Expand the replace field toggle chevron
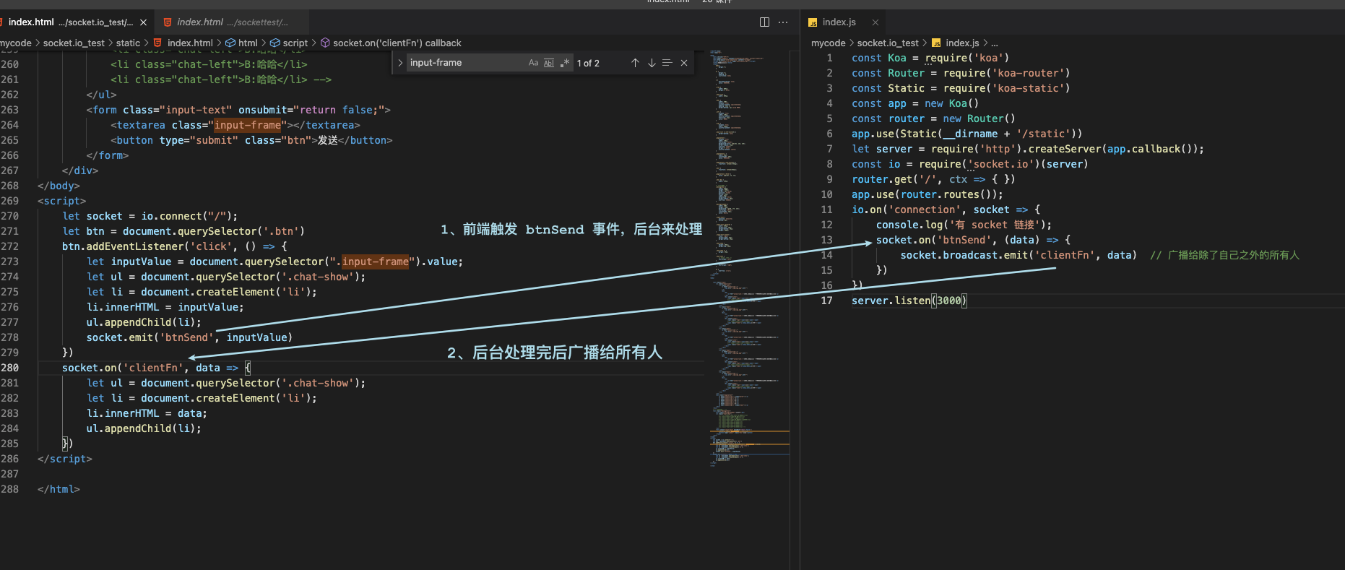 (400, 63)
